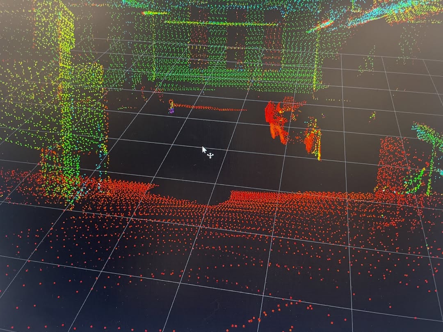Pick the small purple marker at the end of the thin red line

pyautogui.click(x=171, y=111)
